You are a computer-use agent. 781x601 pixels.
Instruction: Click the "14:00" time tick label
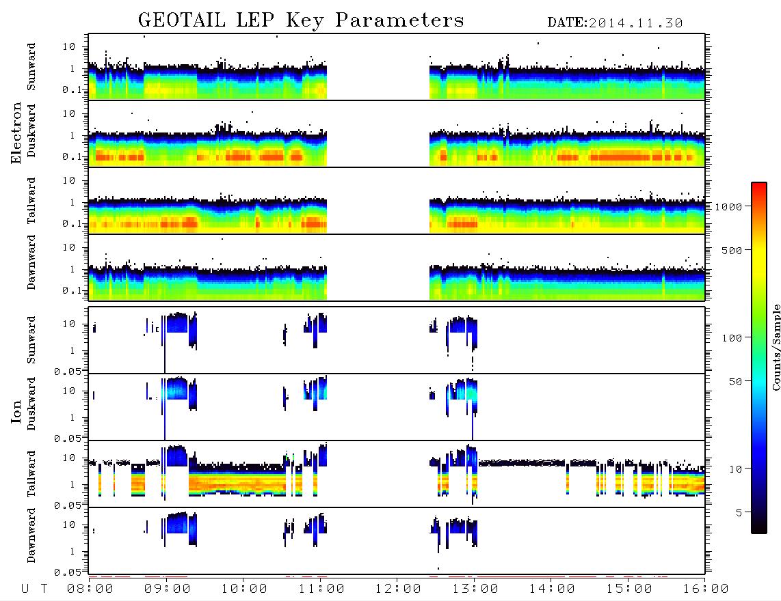552,589
